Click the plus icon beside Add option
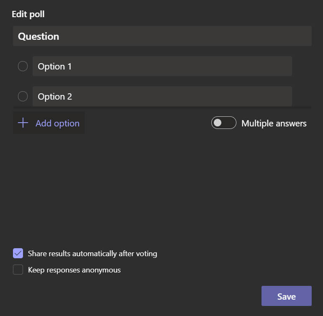 [x=23, y=123]
